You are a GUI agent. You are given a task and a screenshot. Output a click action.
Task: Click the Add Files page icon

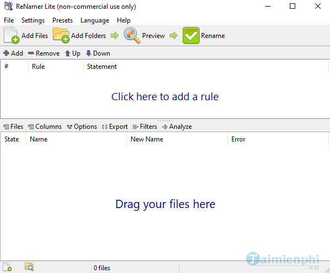coord(12,35)
